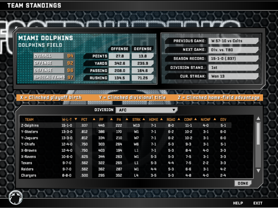Click the Chargers L4 streak cell
The width and height of the screenshot is (278, 208).
click(x=136, y=175)
